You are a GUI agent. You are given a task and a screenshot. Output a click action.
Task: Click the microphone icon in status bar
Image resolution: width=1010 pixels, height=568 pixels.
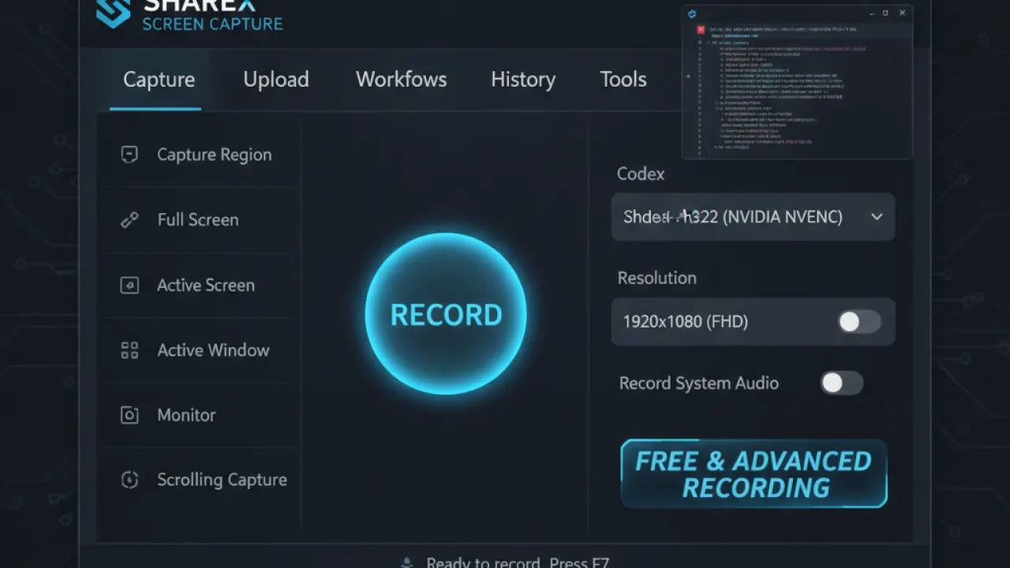tap(407, 562)
